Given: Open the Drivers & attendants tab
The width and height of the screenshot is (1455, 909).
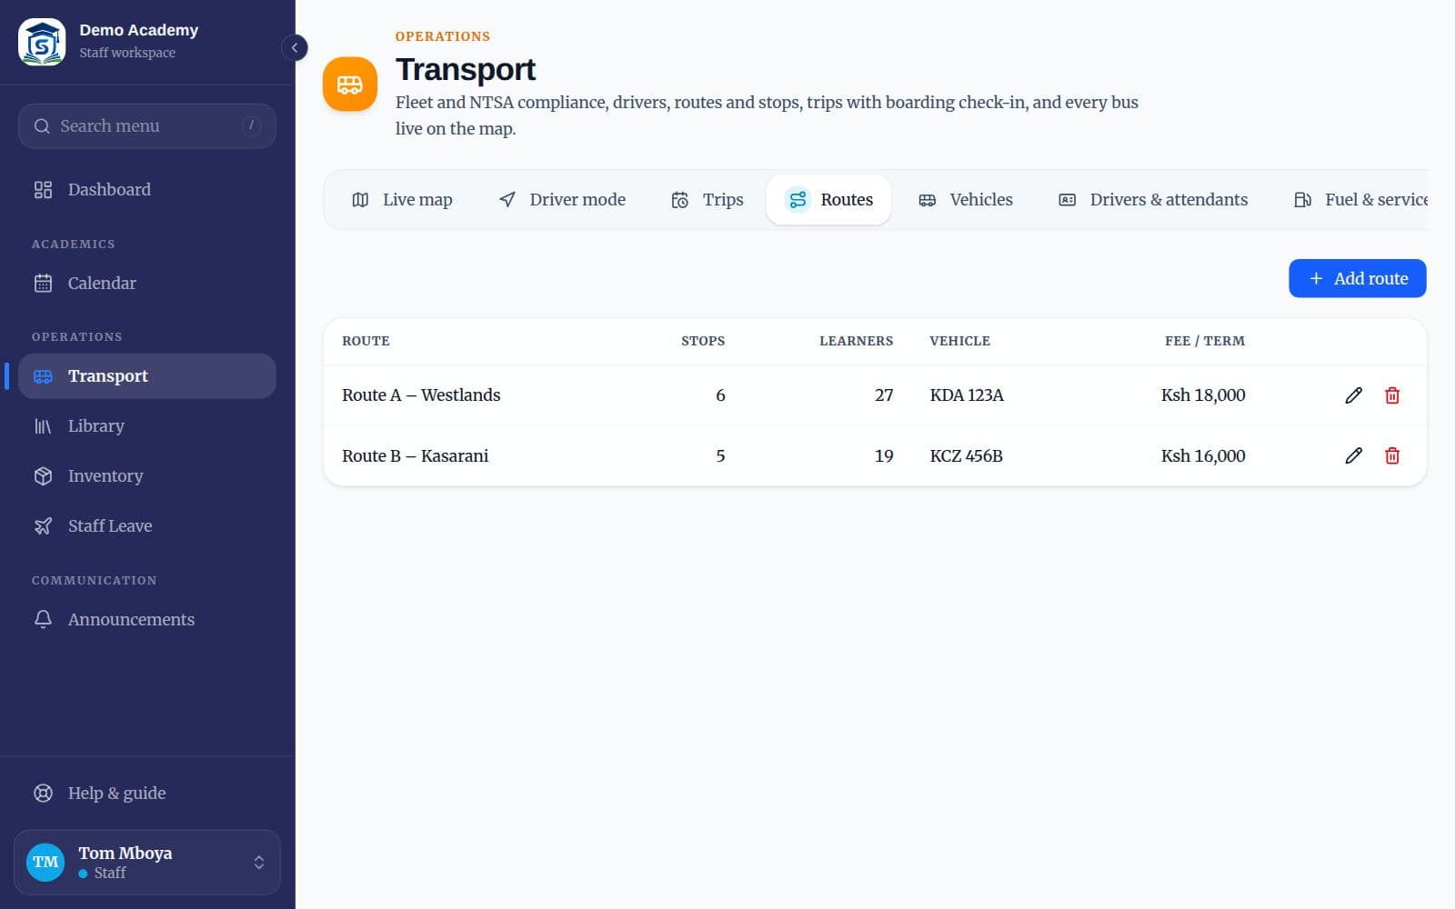Looking at the screenshot, I should tap(1153, 199).
